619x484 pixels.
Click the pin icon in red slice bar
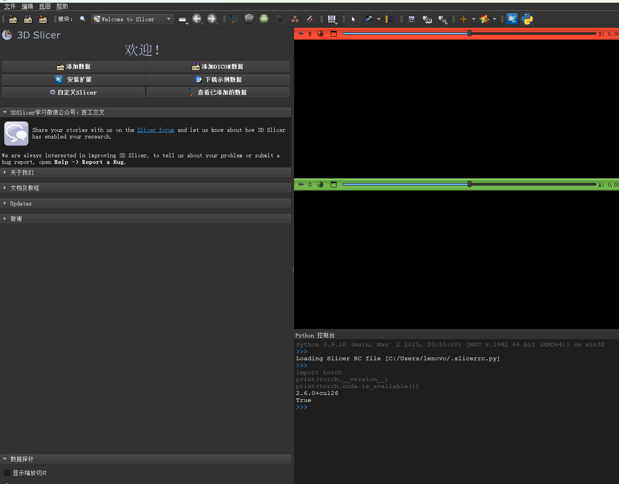(x=301, y=34)
